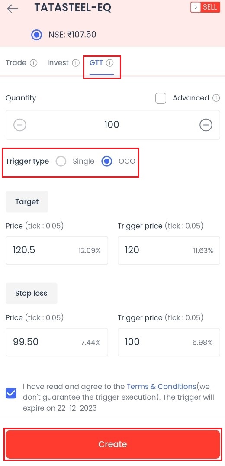Uncheck the Terms & Conditions agreement checkbox
This screenshot has width=225, height=466.
click(x=11, y=394)
